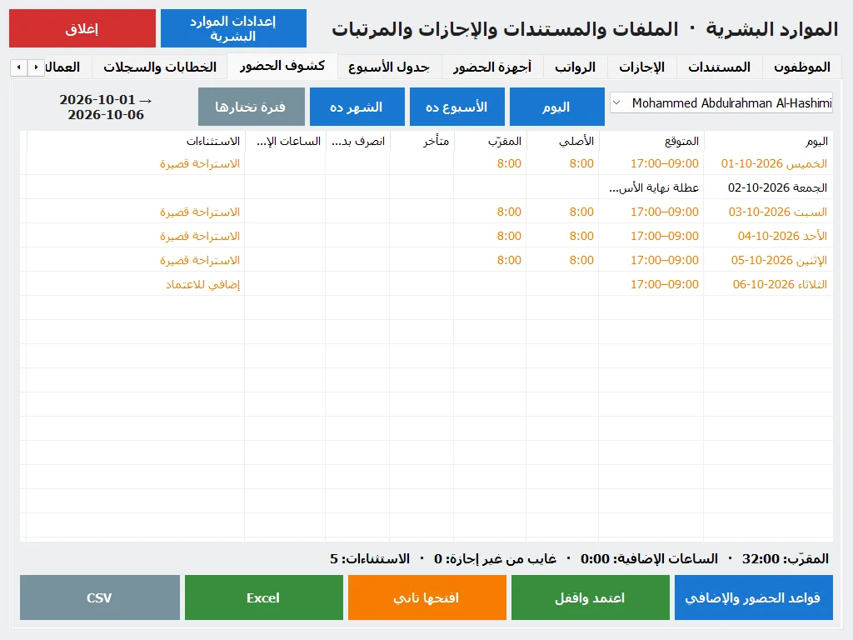The image size is (853, 640).
Task: Filter by الشهر ده (this month)
Action: click(357, 107)
